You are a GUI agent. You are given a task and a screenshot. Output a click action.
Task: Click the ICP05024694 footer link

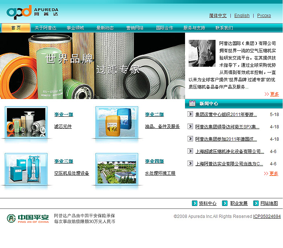coord(267,216)
